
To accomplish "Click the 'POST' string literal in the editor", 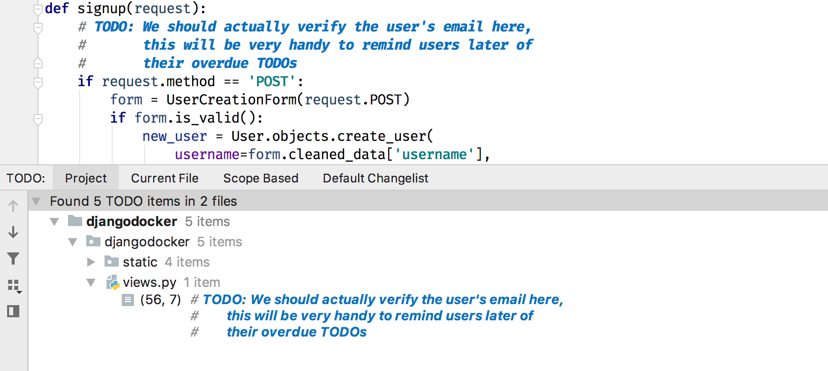I will coord(272,81).
